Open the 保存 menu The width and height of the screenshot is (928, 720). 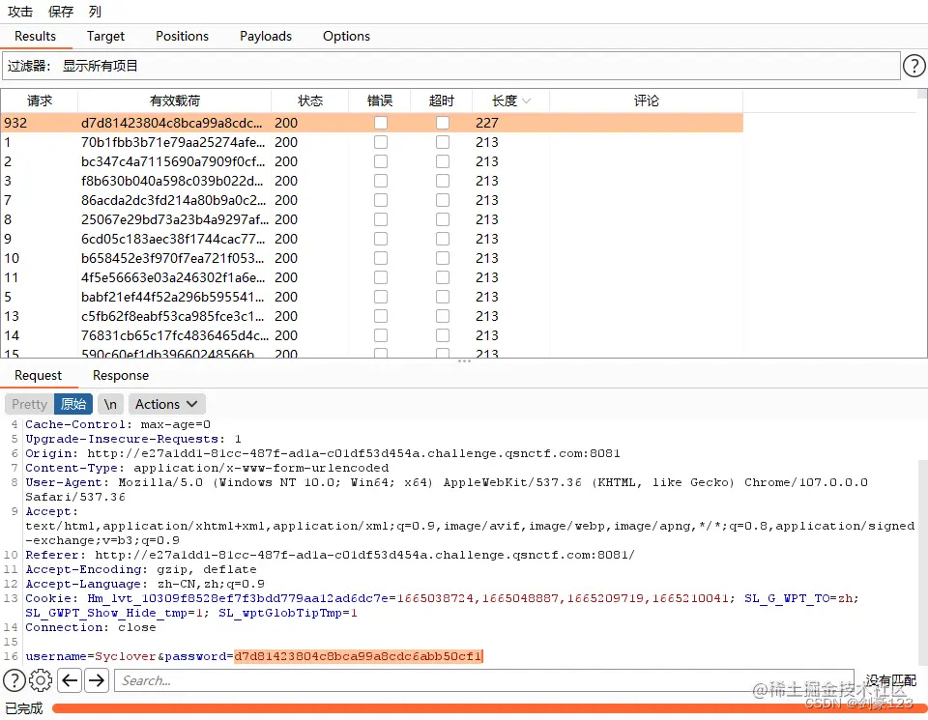(61, 12)
